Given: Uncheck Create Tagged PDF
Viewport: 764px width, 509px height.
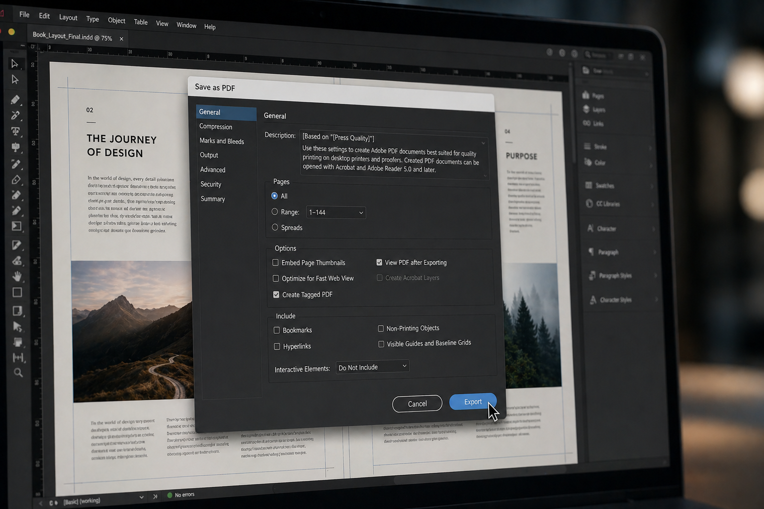Looking at the screenshot, I should point(276,295).
